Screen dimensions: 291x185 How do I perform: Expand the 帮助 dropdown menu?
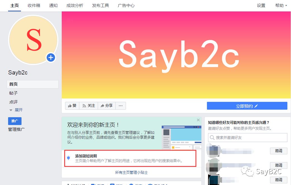[281, 6]
